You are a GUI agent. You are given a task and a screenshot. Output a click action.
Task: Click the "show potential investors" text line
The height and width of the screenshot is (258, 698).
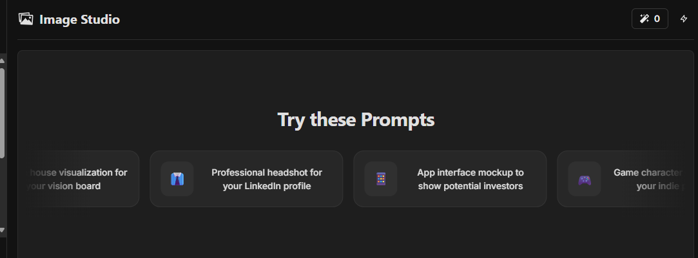(x=470, y=186)
